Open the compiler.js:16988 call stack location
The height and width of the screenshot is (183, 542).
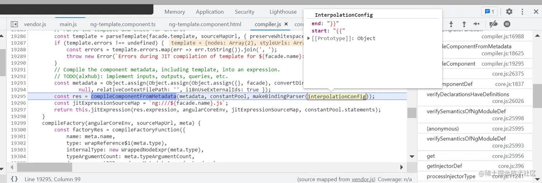point(503,36)
